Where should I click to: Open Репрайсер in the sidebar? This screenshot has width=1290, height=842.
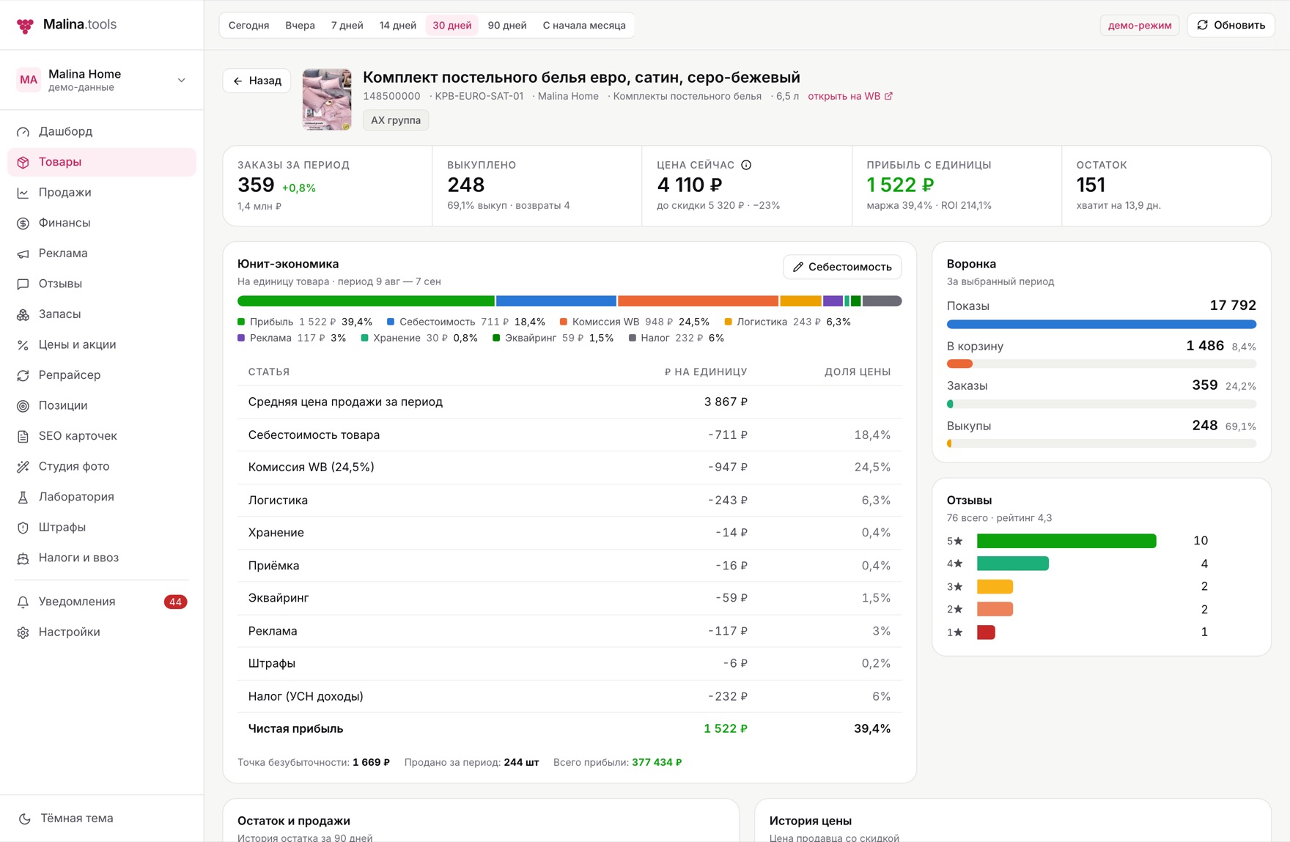click(102, 375)
